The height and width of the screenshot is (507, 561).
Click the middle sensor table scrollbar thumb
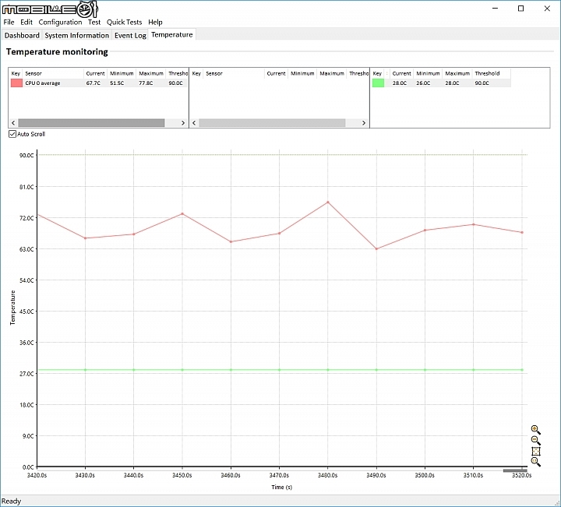tap(272, 122)
